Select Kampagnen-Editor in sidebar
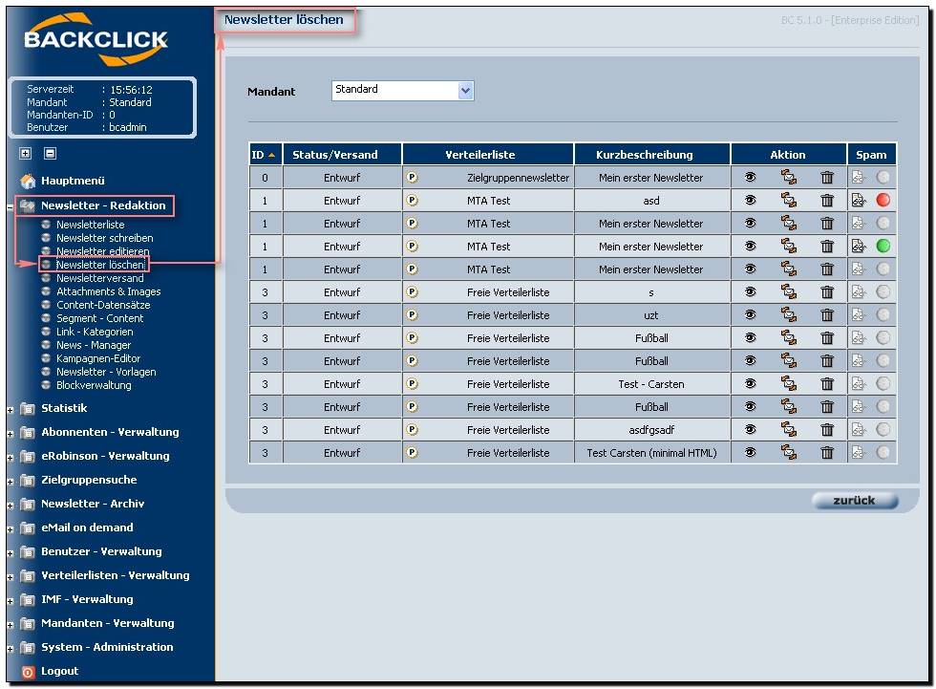Viewport: 936px width, 689px height. 97,358
